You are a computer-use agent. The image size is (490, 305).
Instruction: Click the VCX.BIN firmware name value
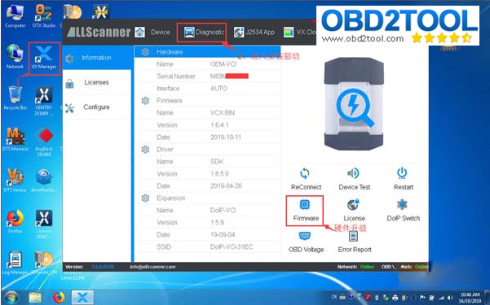pos(223,113)
